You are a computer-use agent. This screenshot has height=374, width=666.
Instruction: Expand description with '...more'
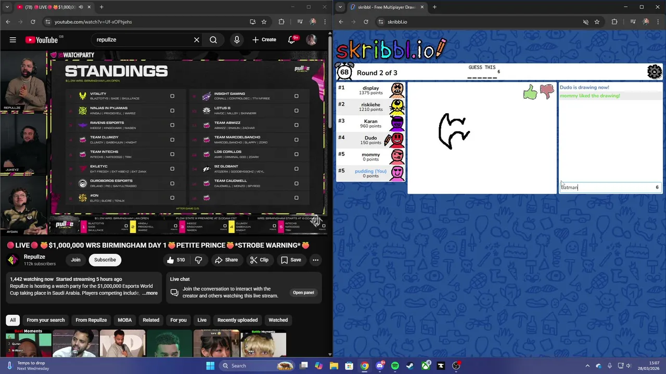[150, 293]
